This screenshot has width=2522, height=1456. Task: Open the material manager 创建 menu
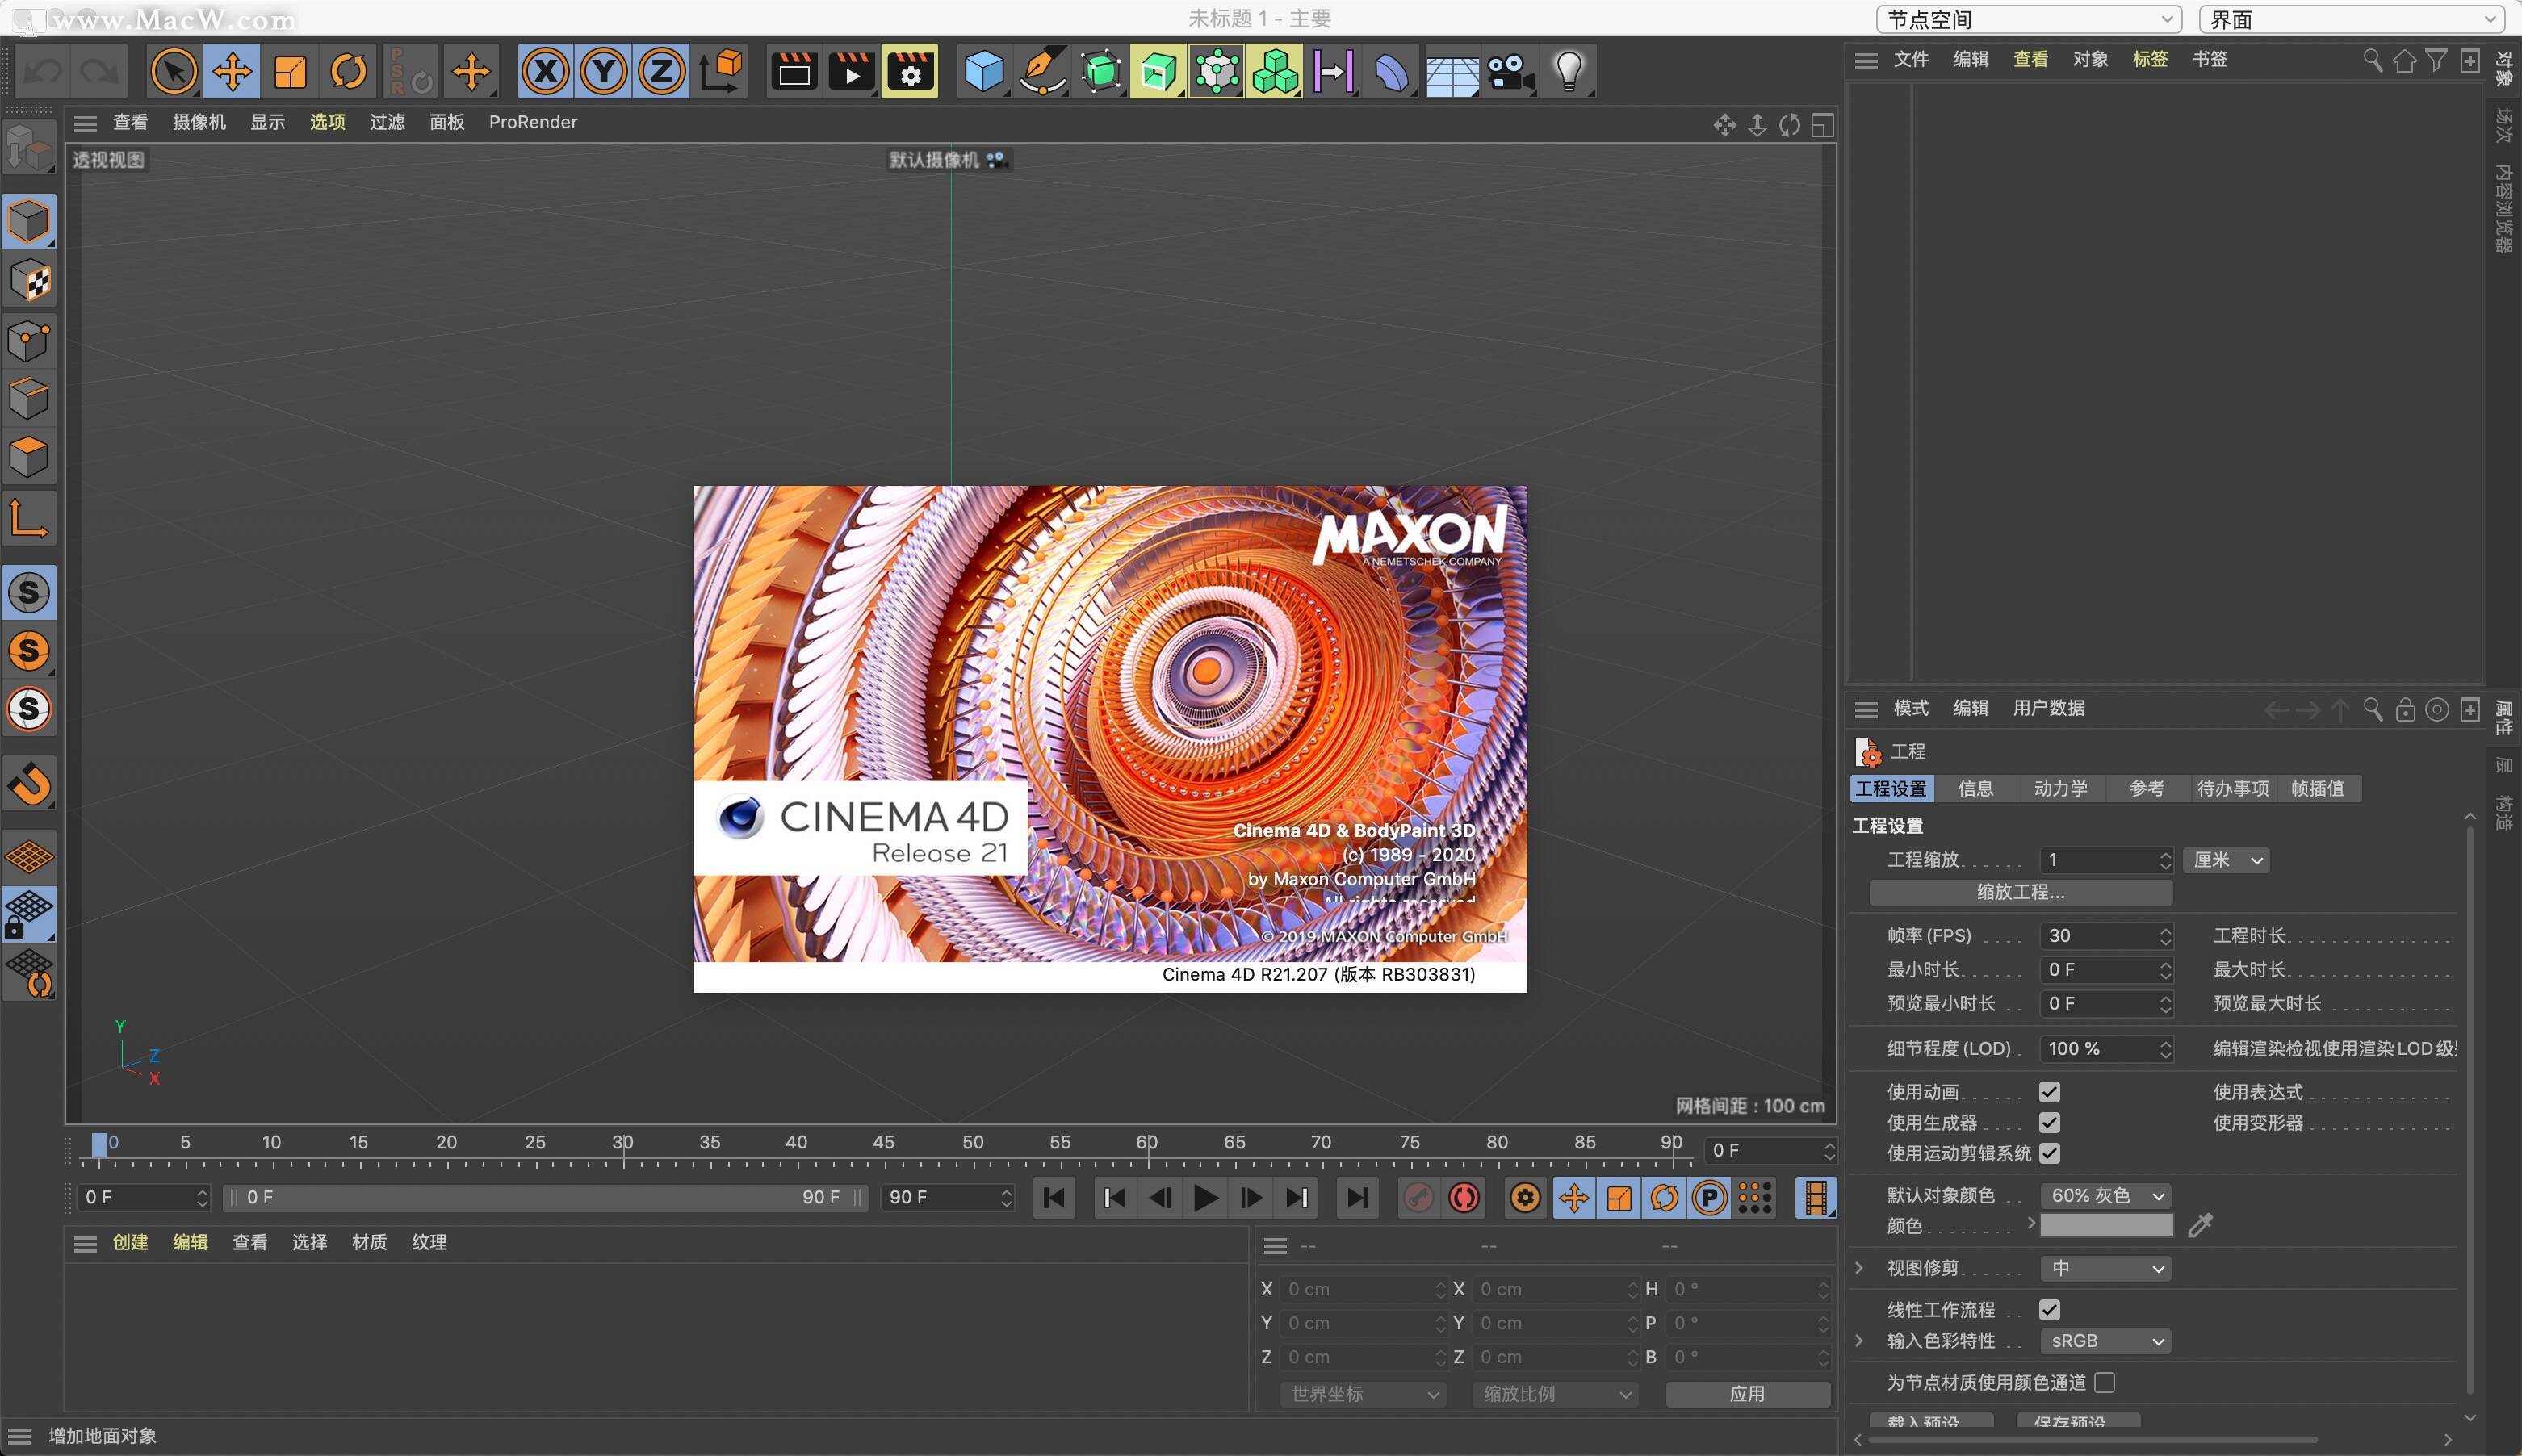coord(130,1243)
